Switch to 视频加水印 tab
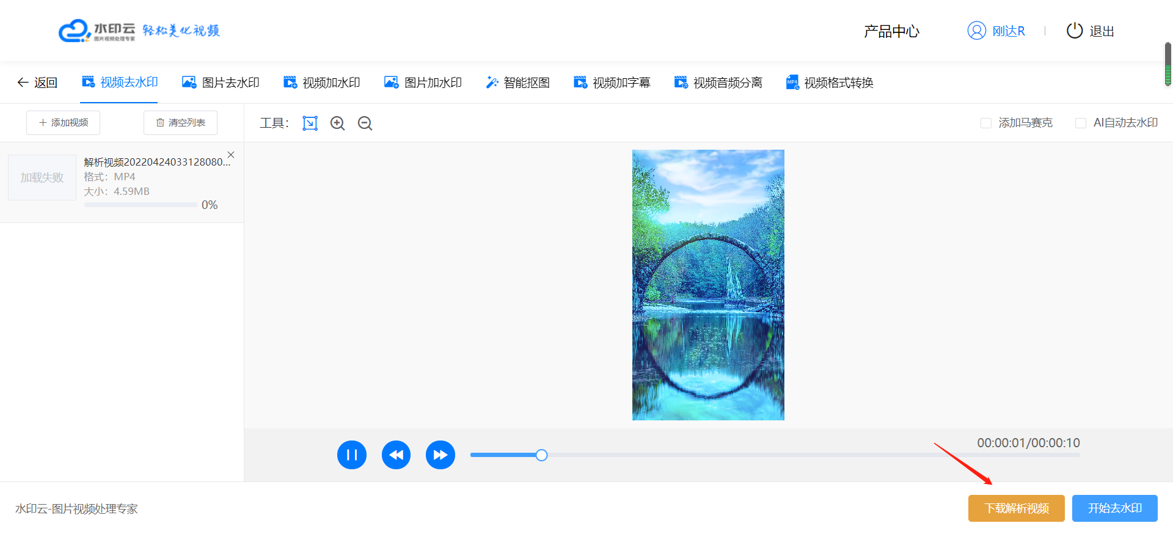The image size is (1173, 534). [321, 82]
